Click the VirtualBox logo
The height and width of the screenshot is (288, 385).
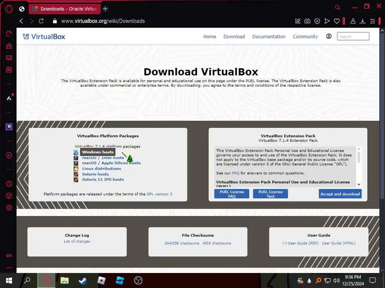click(44, 36)
